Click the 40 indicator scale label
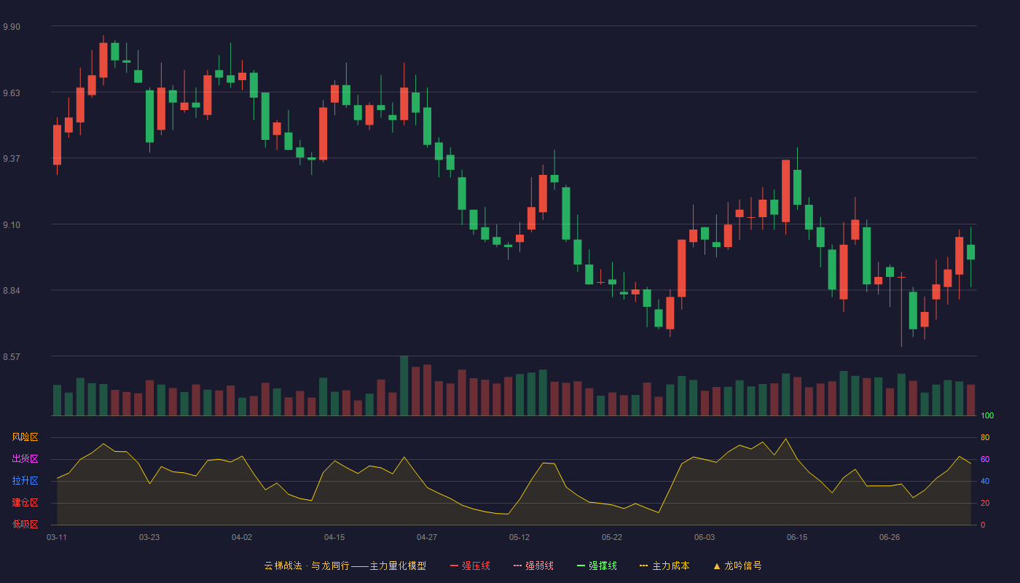This screenshot has height=583, width=1020. tap(985, 481)
